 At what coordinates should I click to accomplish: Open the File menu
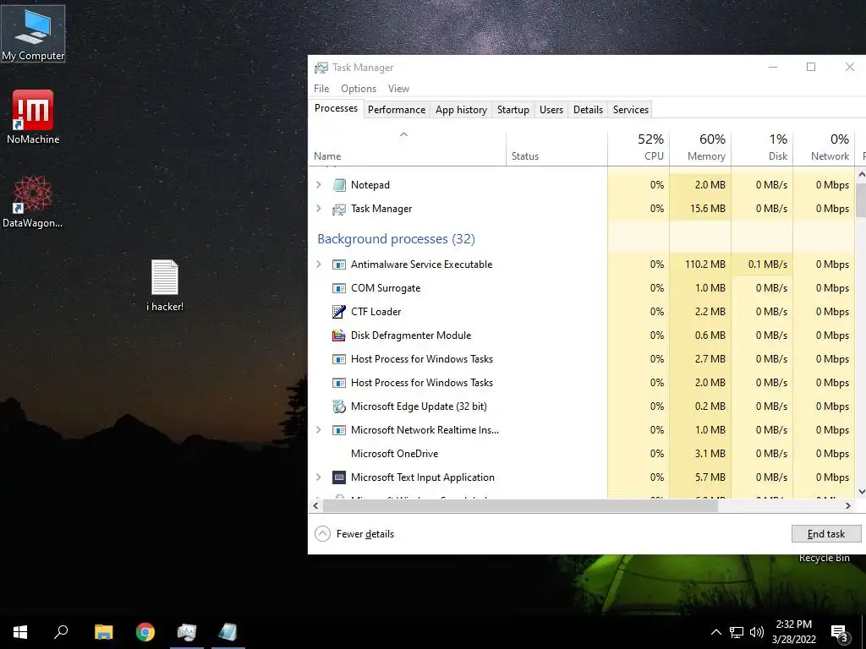pyautogui.click(x=321, y=89)
